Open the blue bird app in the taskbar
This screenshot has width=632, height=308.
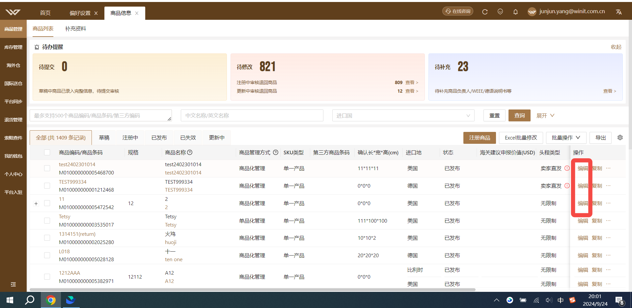coord(70,300)
